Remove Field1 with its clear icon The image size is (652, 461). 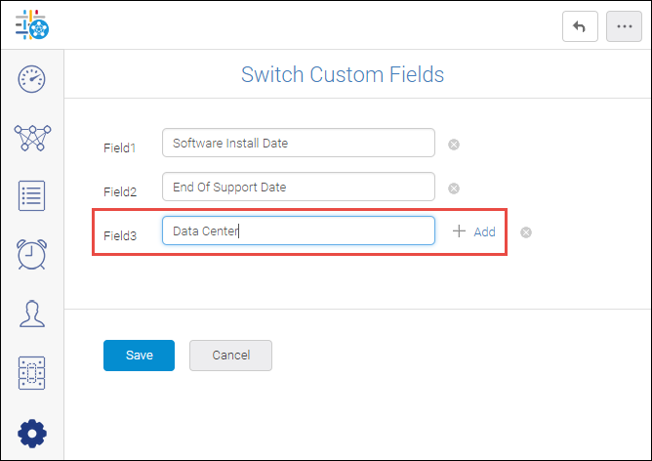tap(454, 145)
